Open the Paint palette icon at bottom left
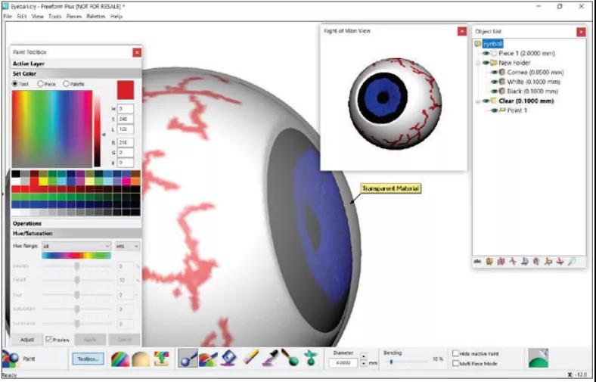The image size is (596, 382). 10,359
